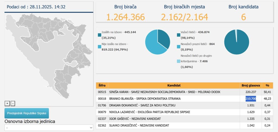Zoom in the map with plus button
Viewport: 278px width, 132px height.
[x=7, y=103]
